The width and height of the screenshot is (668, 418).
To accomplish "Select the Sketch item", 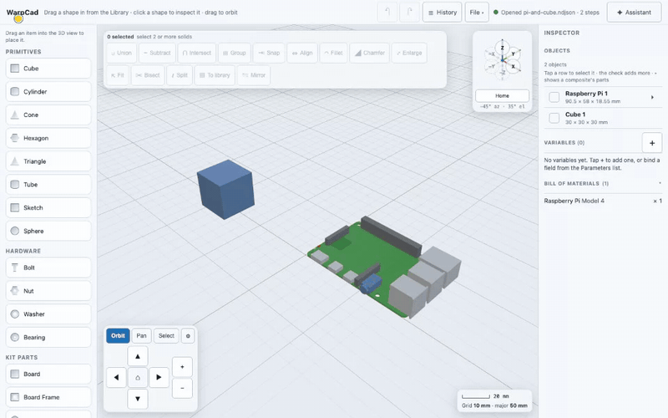I will 48,207.
